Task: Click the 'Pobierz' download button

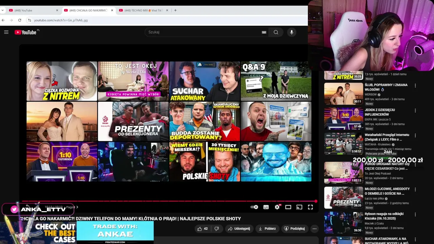Action: point(267,229)
